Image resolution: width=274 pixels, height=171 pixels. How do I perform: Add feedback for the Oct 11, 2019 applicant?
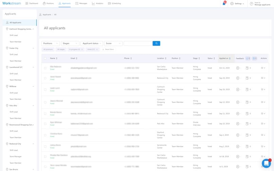click(238, 68)
